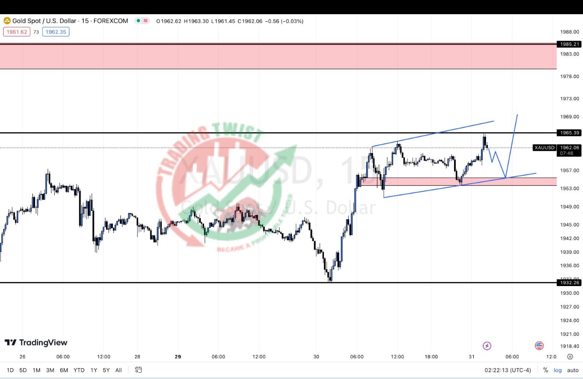Click the 1932.26 price level label
This screenshot has height=379, width=583.
[569, 282]
